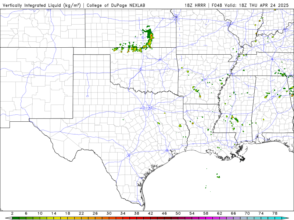294x220 pixels.
Task: Click the legend value 42
Action: (150, 213)
